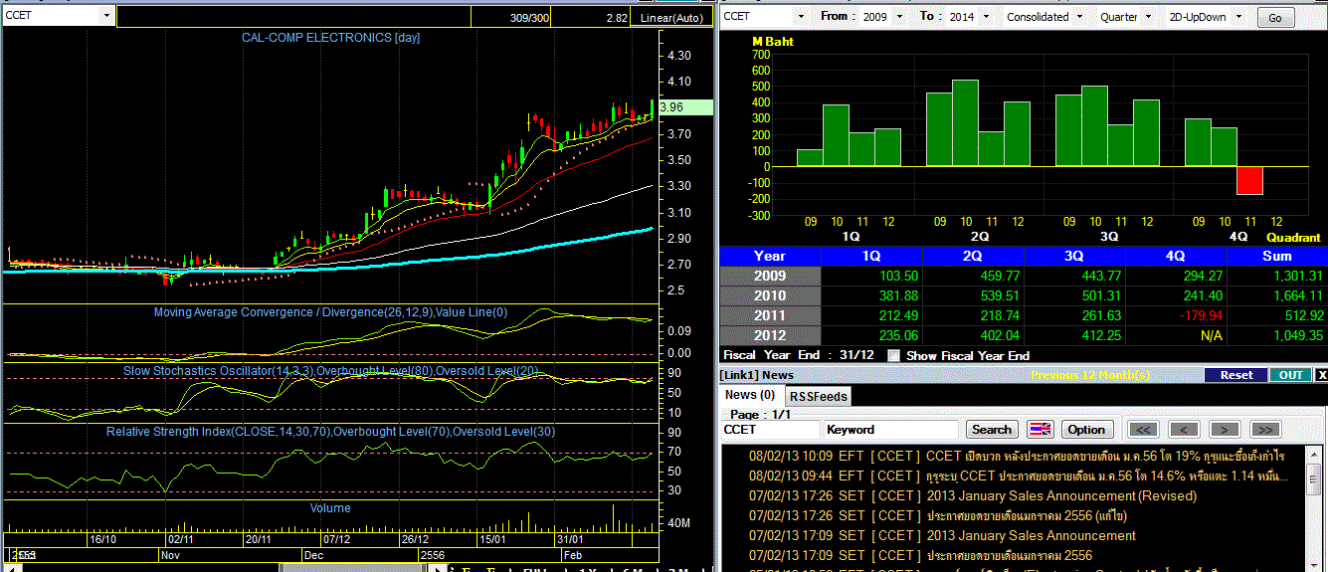The width and height of the screenshot is (1328, 572).
Task: Open chart symbol CCET dropdown
Action: (x=106, y=16)
